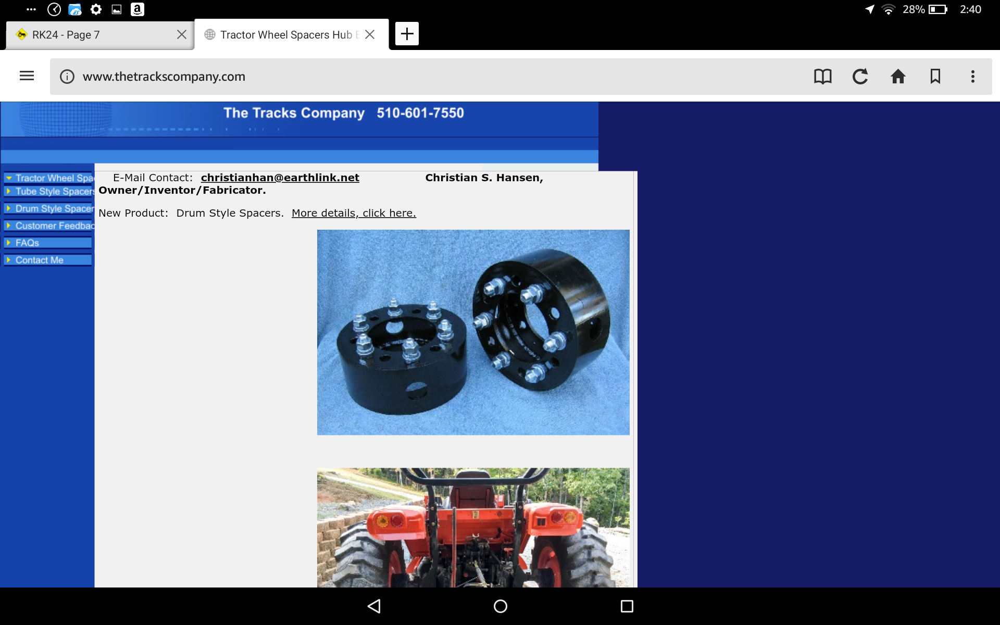Open Customer Feedback menu item
1000x625 pixels.
point(48,226)
